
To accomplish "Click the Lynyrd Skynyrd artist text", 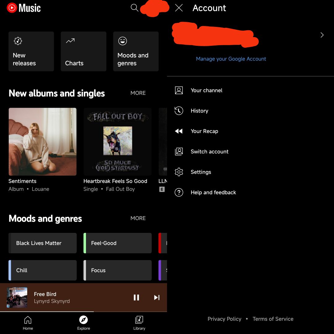I will 52,301.
